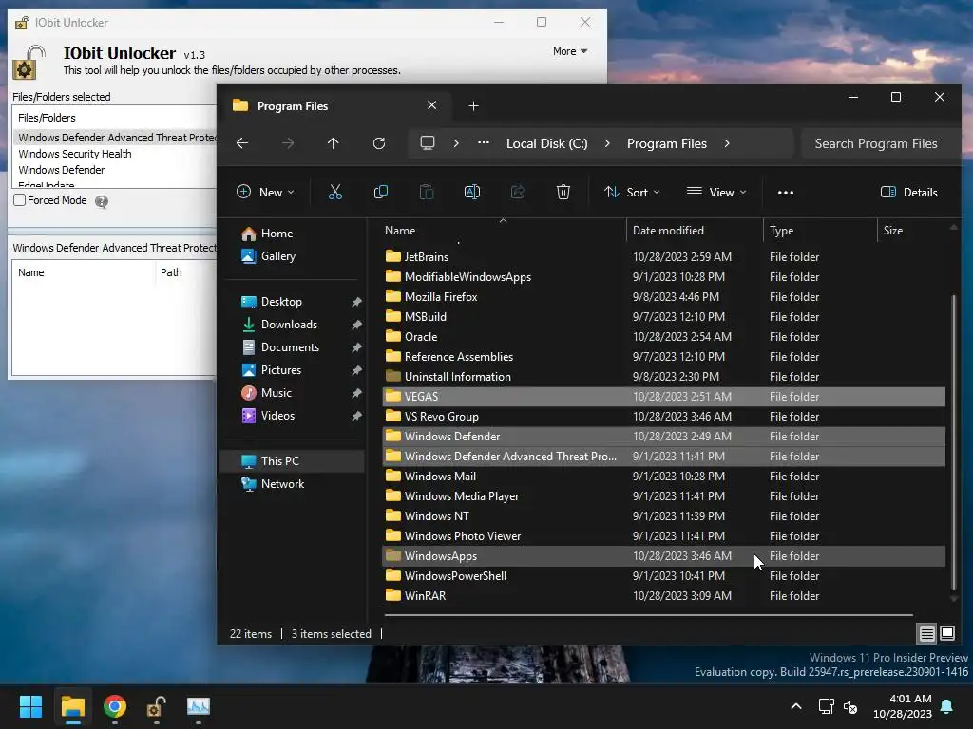
Task: Click the IObit Unlocker padlock logo
Action: pyautogui.click(x=28, y=62)
